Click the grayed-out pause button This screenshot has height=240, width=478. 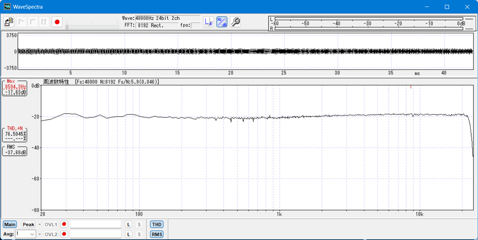point(44,22)
